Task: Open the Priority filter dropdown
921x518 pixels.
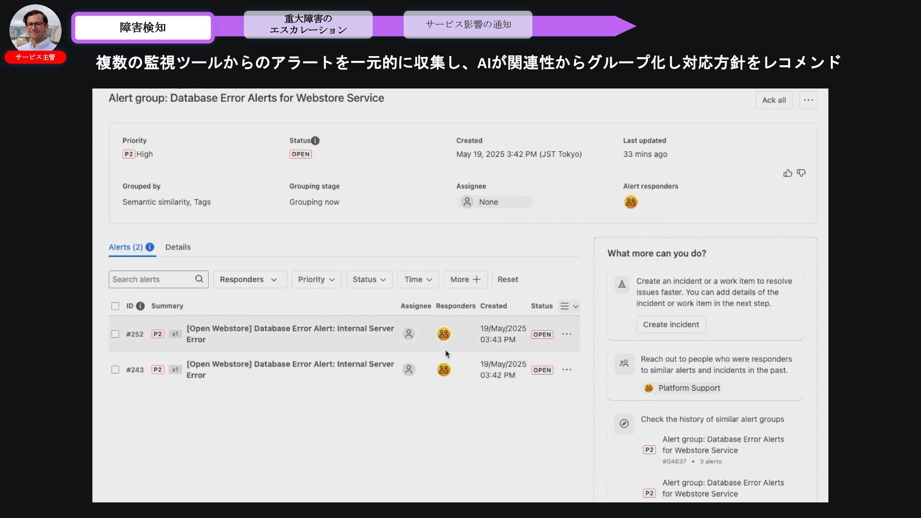Action: click(316, 279)
